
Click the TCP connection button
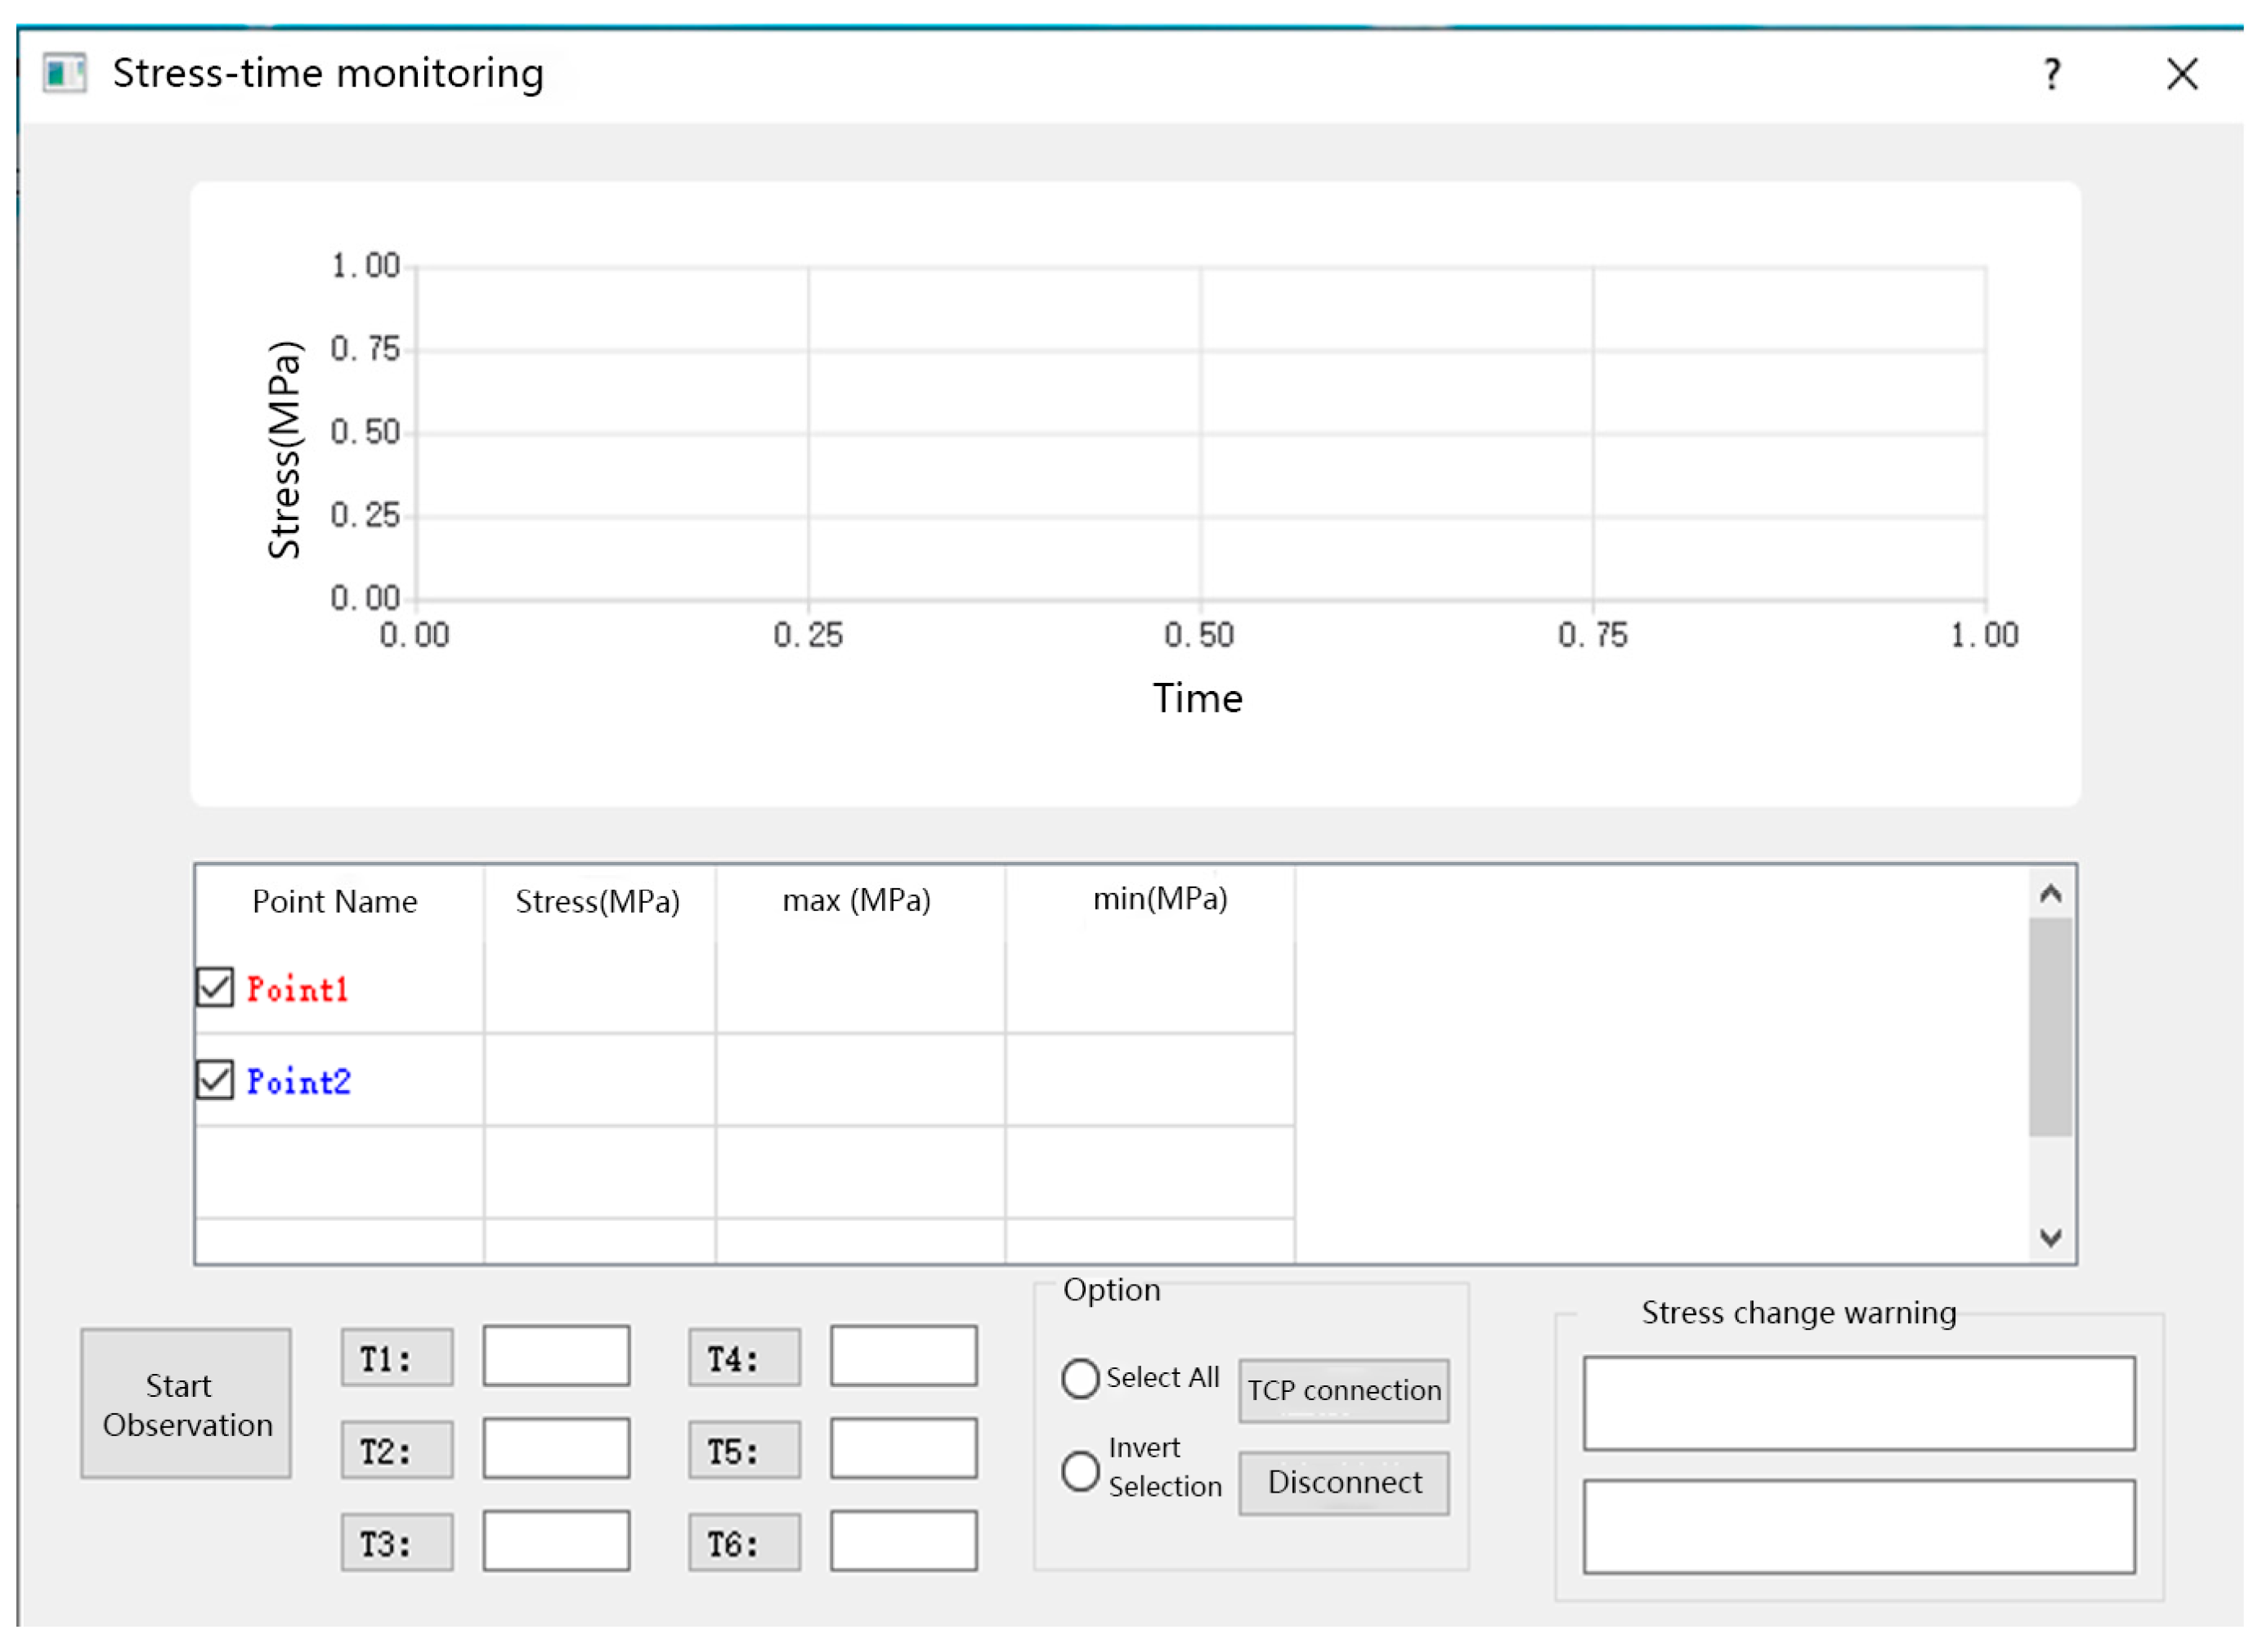[x=1343, y=1390]
